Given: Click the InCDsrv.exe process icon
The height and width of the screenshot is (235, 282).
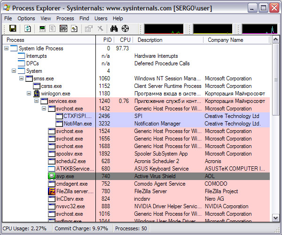Looking at the screenshot, I should 51,199.
